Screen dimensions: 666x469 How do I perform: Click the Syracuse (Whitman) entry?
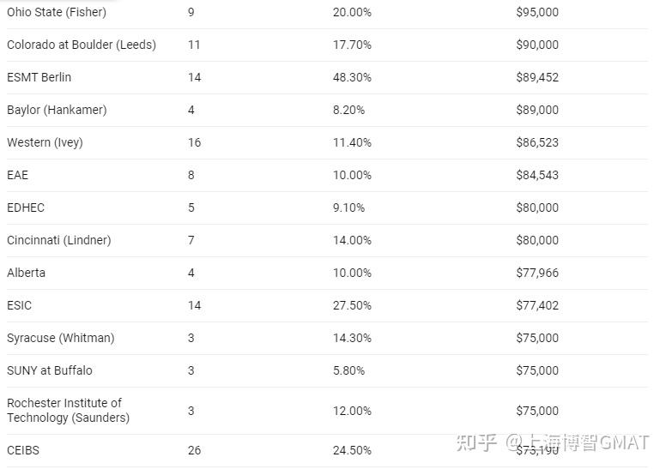[x=61, y=338]
